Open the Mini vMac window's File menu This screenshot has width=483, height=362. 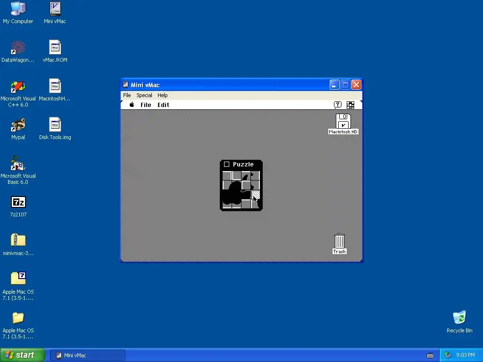pos(127,95)
